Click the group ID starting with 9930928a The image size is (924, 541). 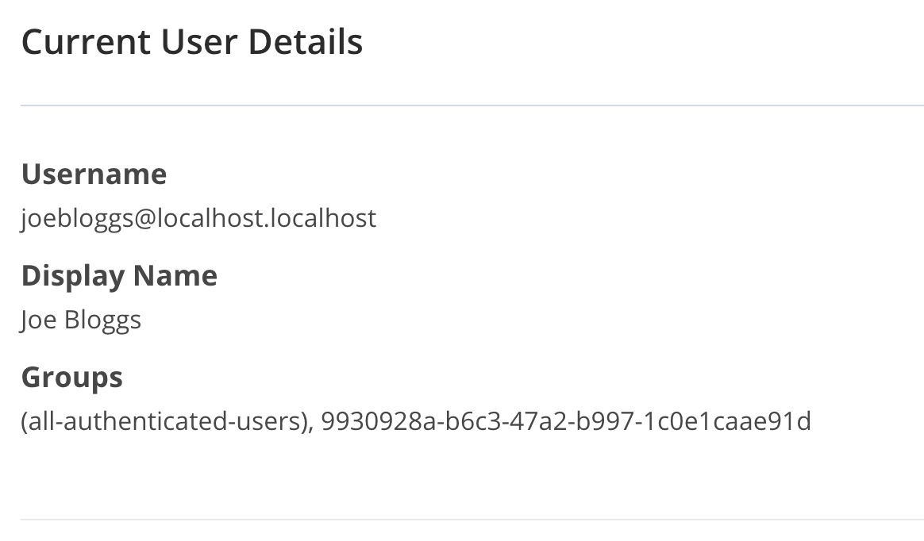[x=566, y=421]
